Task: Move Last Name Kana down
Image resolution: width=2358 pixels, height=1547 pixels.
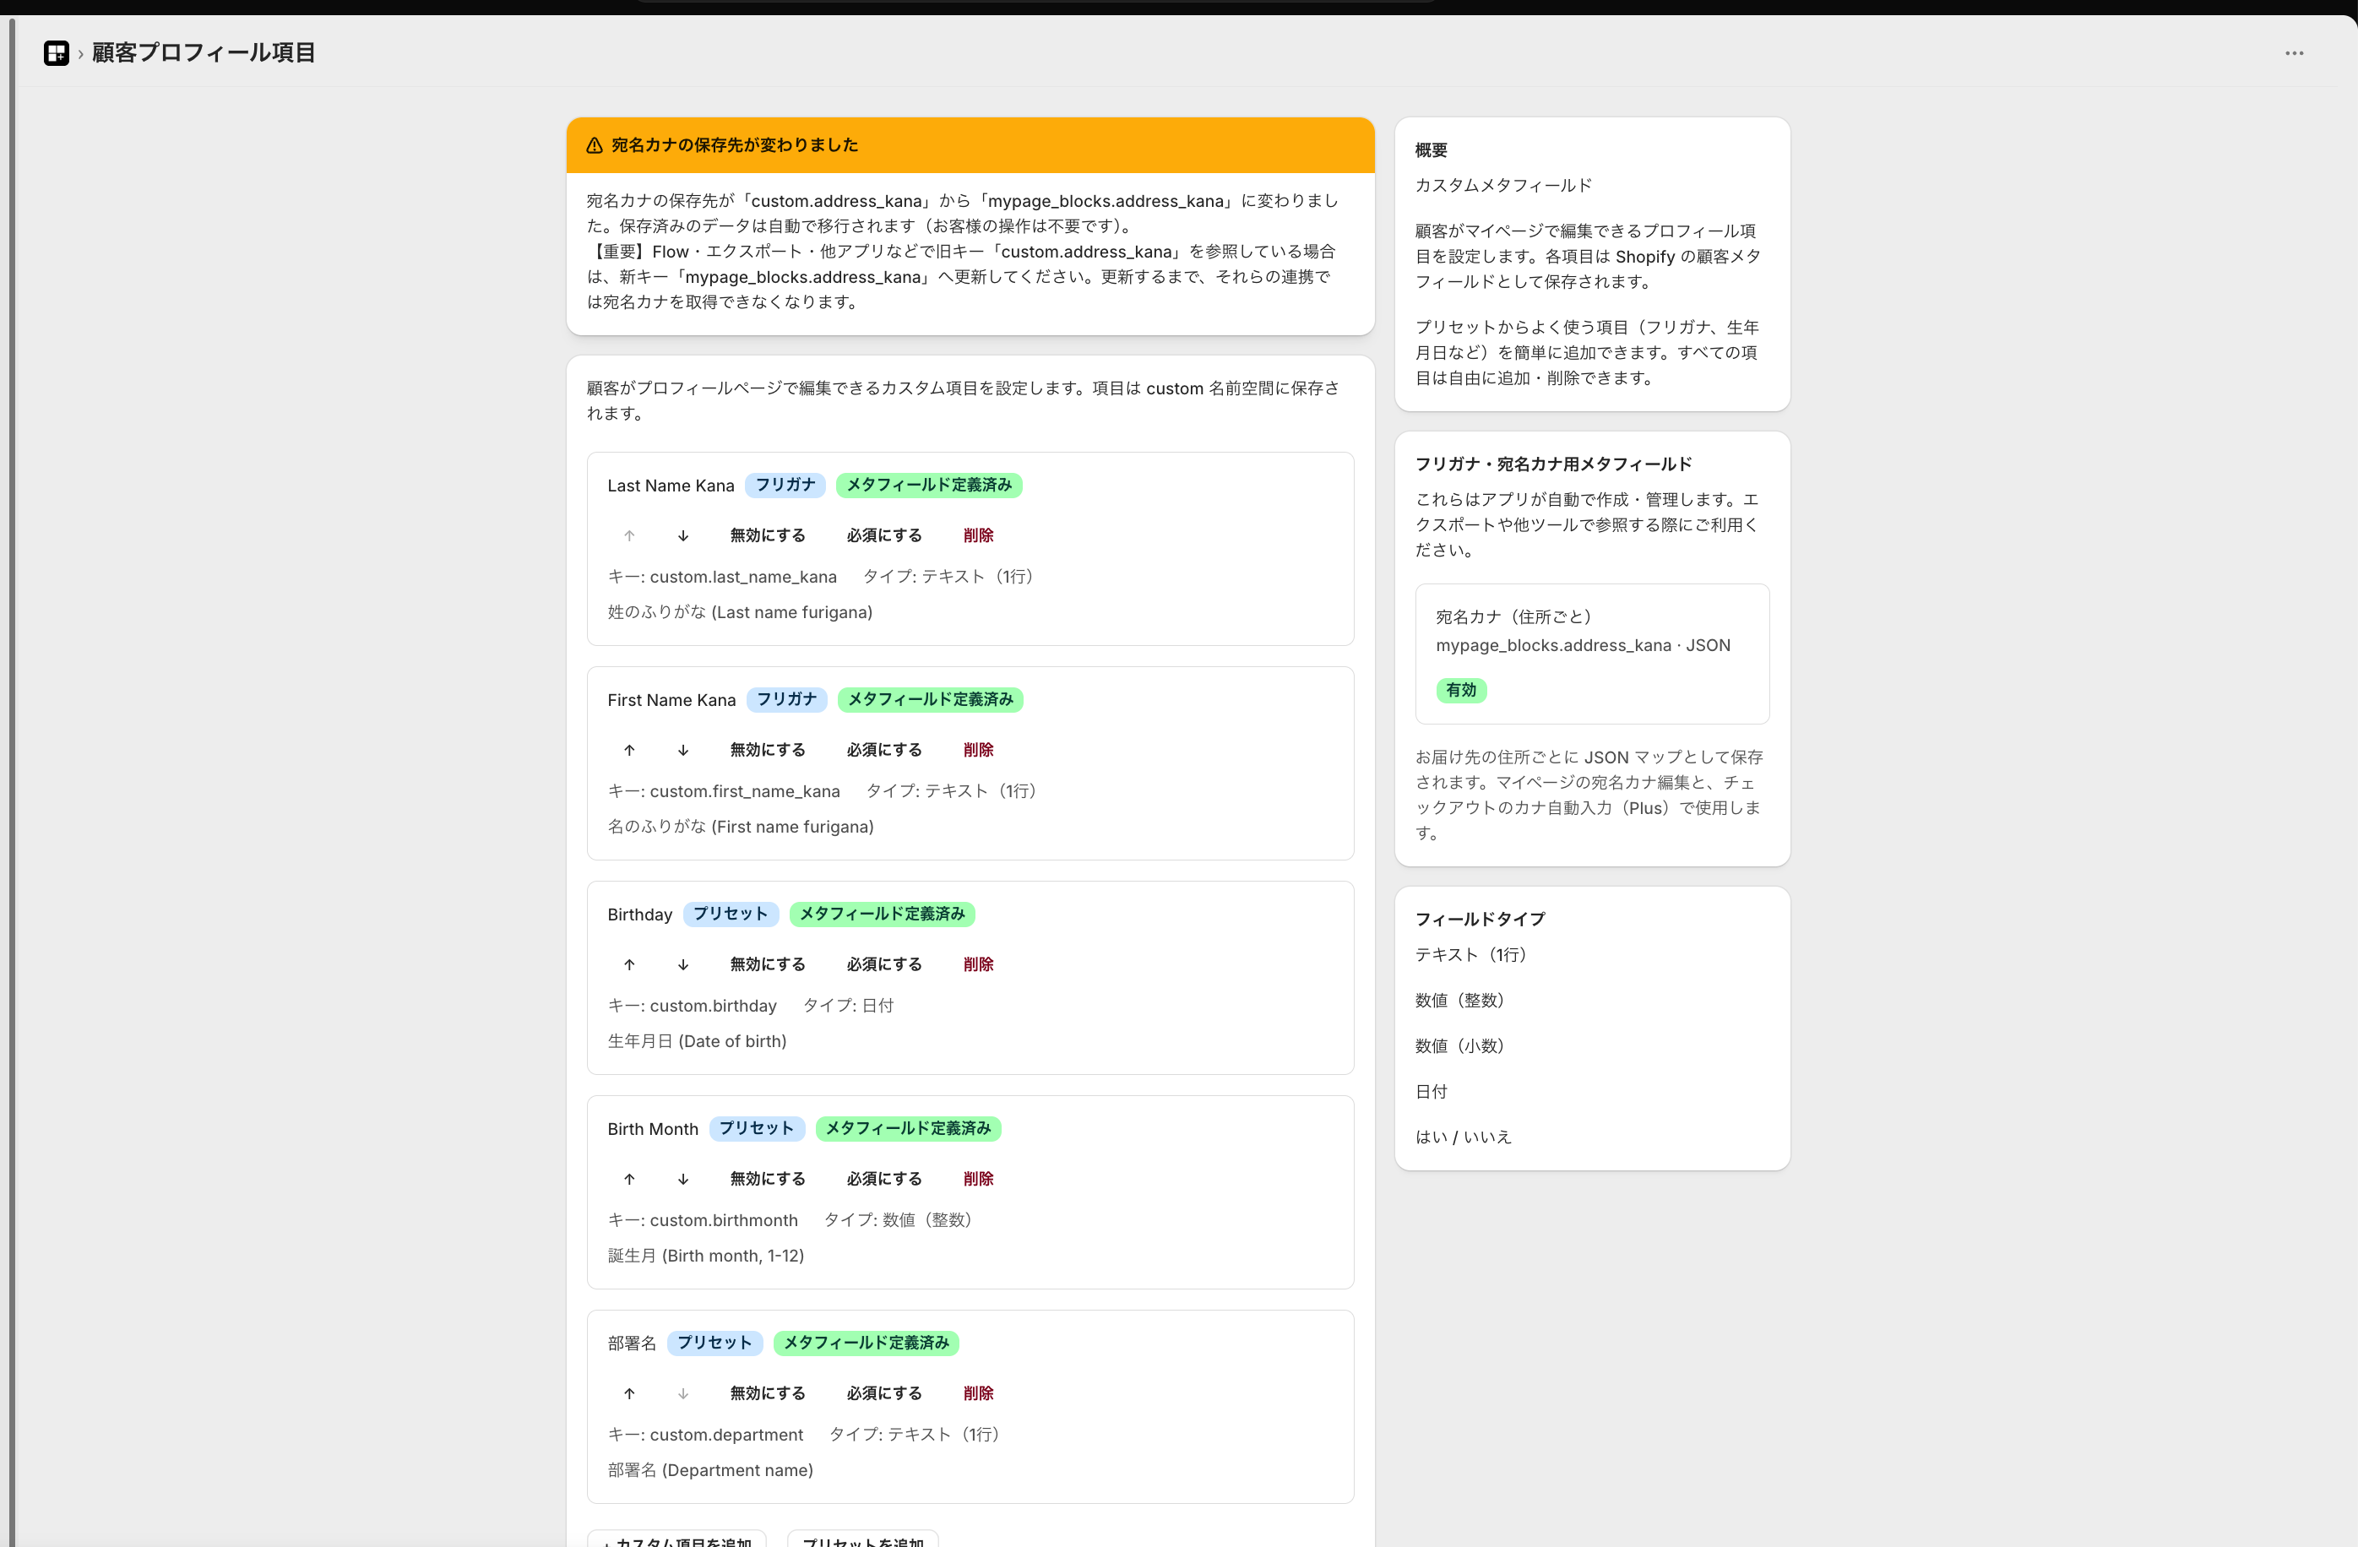Action: (682, 536)
